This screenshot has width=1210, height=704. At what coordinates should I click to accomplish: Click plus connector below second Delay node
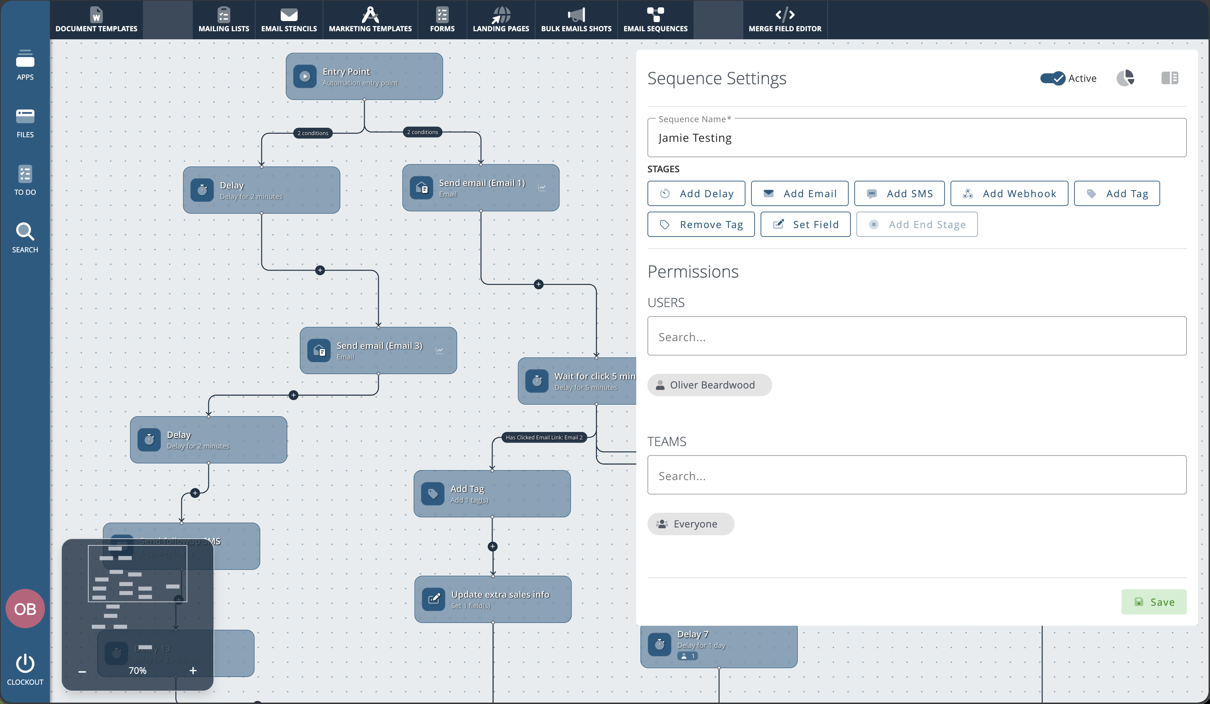point(195,493)
